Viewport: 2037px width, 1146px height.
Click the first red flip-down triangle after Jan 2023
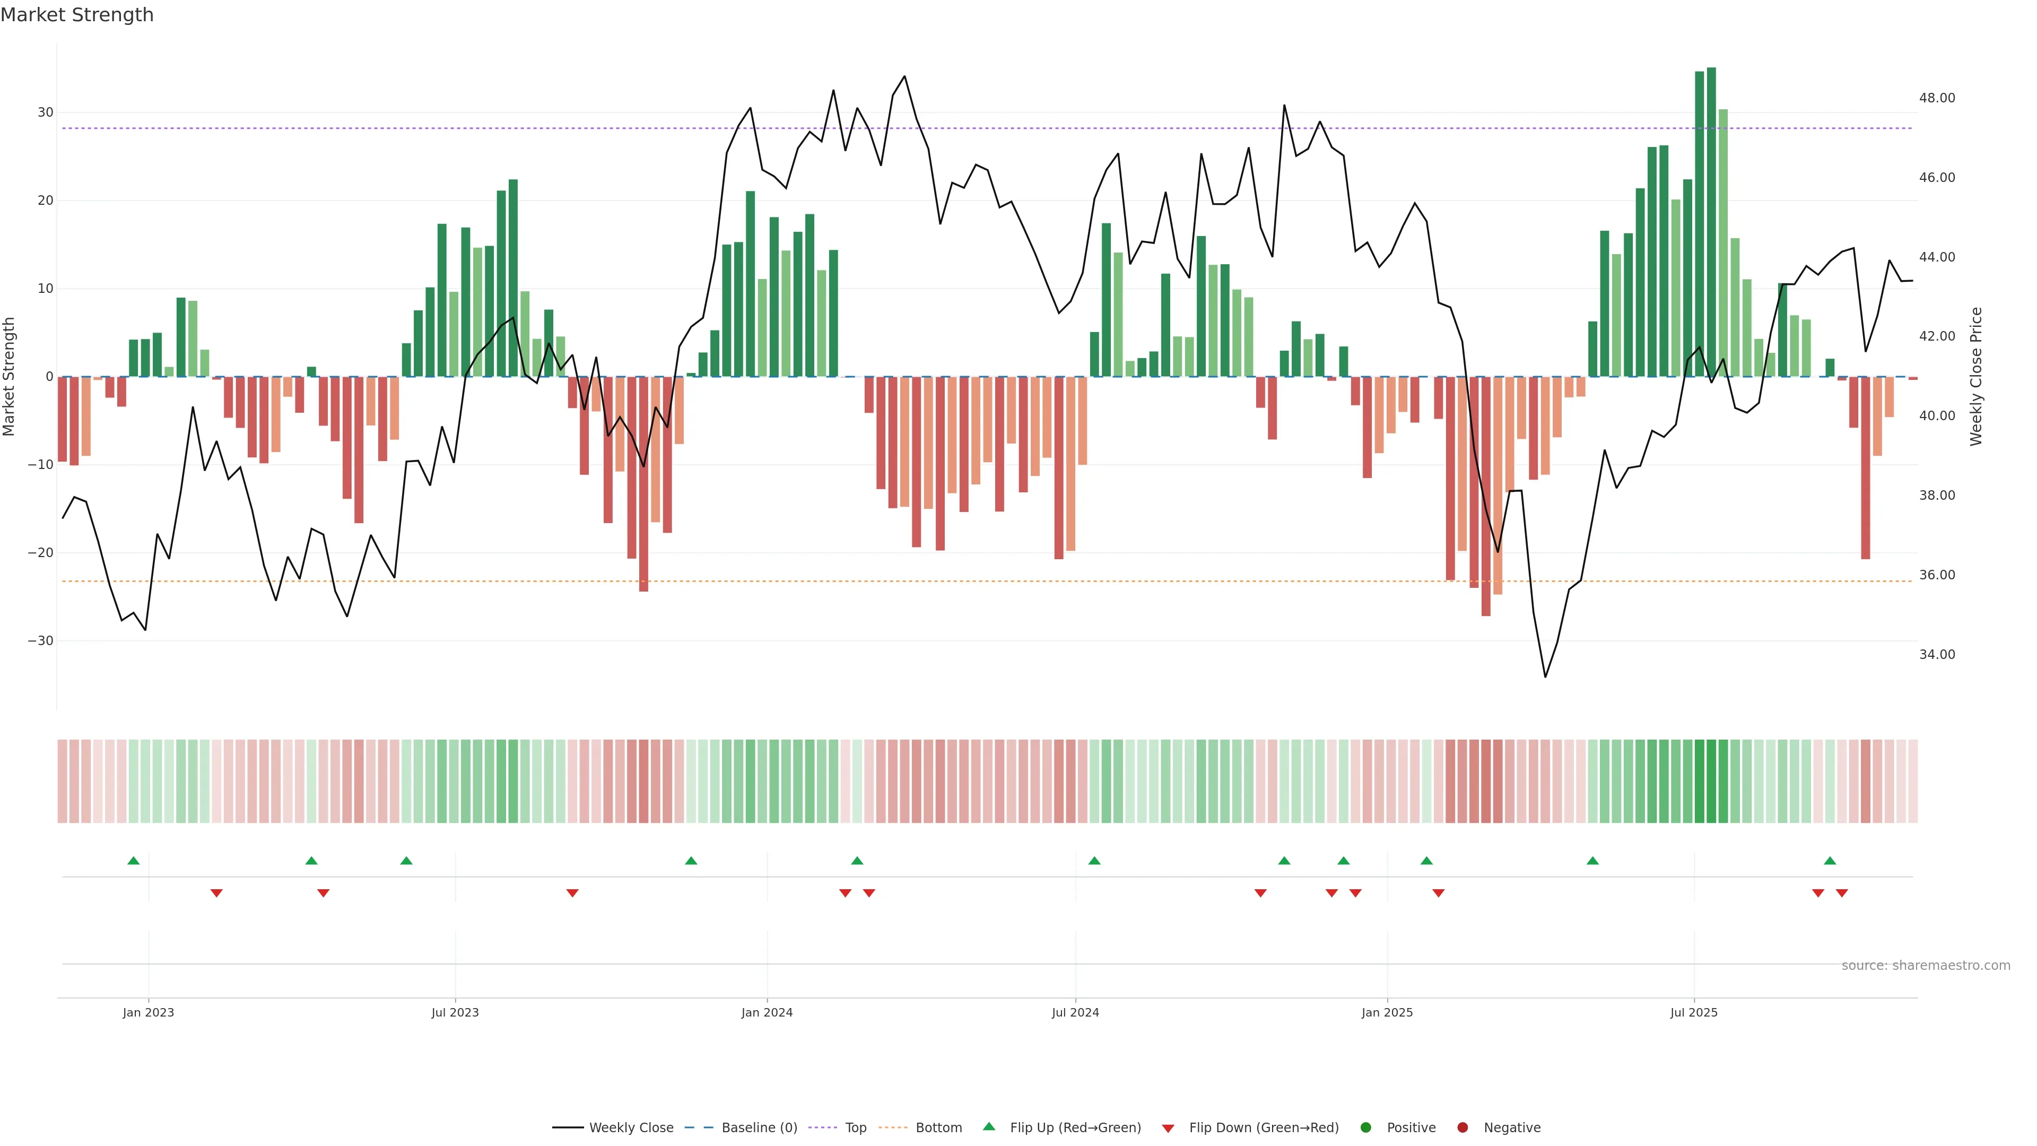pos(216,893)
